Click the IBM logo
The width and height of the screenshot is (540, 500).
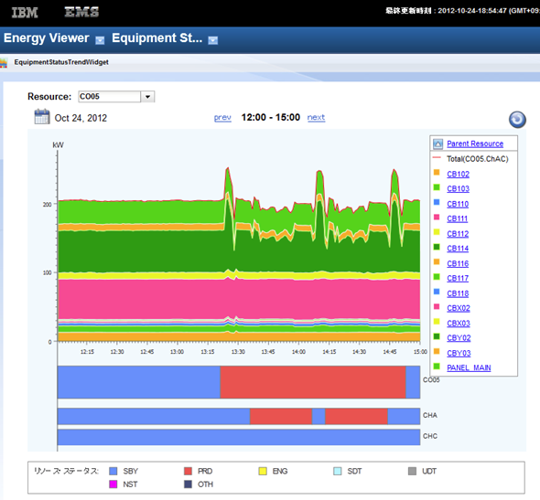[25, 13]
